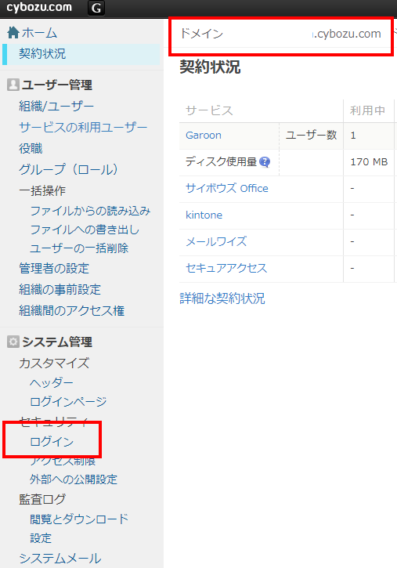Screen dimensions: 397x568
Task: Click the user icon next to ユーザー管理
Action: [x=13, y=85]
